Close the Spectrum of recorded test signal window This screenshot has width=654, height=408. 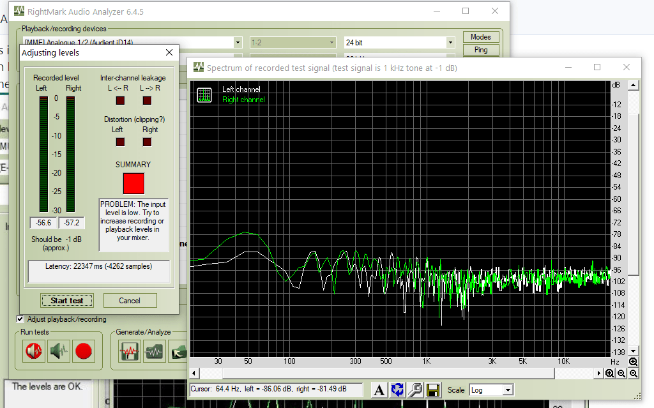click(x=626, y=67)
